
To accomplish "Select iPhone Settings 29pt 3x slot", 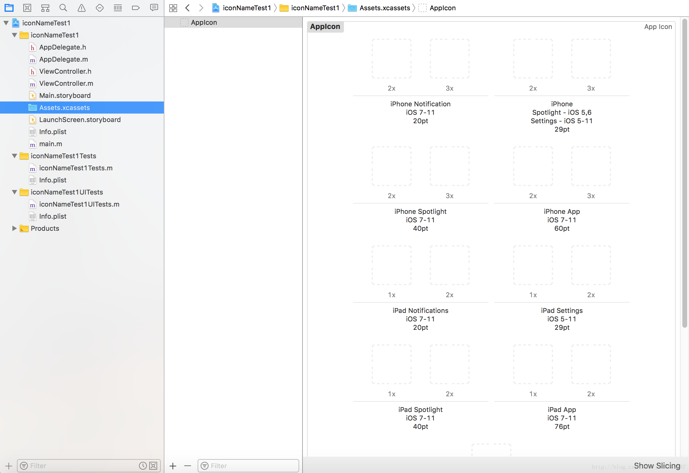I will coord(591,59).
